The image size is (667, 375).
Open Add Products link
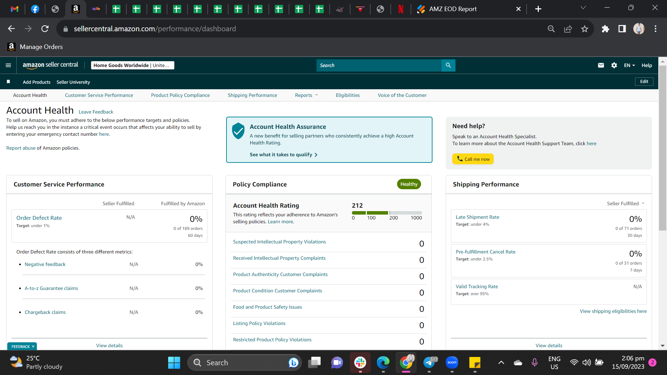tap(36, 82)
